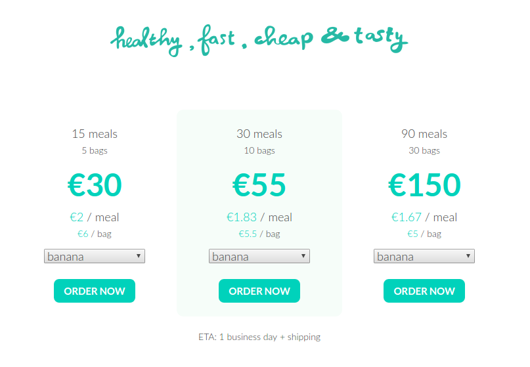Click the large €30 price
The image size is (530, 367).
(x=95, y=185)
